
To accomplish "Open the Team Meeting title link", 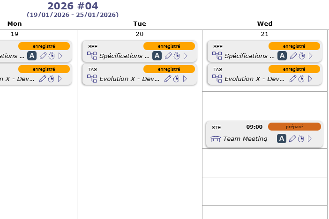I will 245,139.
